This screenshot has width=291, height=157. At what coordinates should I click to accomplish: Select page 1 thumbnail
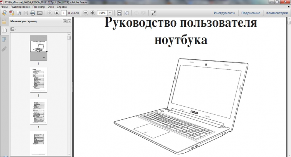coord(38,48)
